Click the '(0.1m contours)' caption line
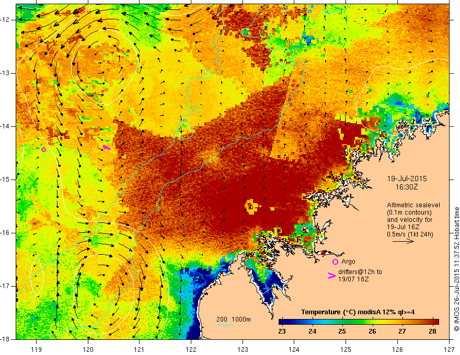 coord(409,212)
